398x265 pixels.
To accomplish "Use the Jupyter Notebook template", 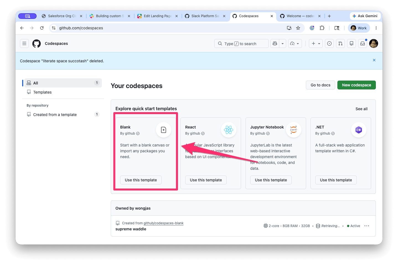I will 271,180.
